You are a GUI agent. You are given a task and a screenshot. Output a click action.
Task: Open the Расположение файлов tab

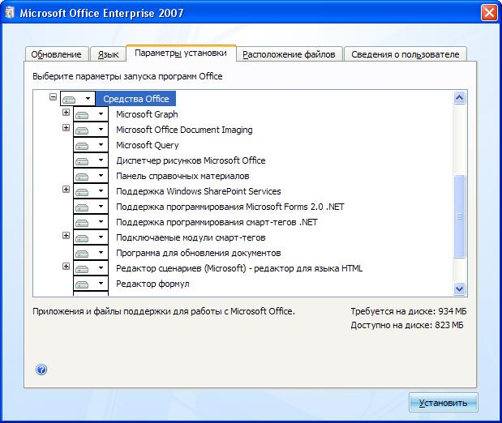coord(289,54)
